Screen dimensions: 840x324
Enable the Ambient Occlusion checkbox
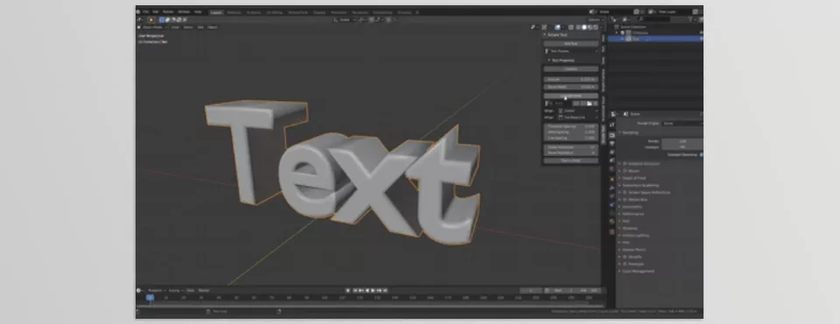coord(625,163)
